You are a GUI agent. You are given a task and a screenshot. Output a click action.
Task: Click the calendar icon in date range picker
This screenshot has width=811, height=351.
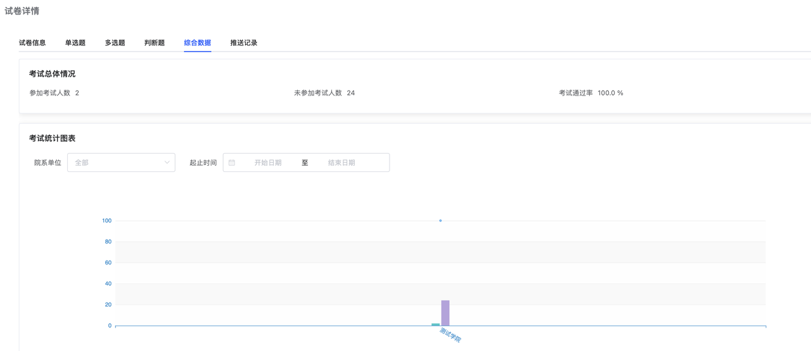click(x=232, y=163)
